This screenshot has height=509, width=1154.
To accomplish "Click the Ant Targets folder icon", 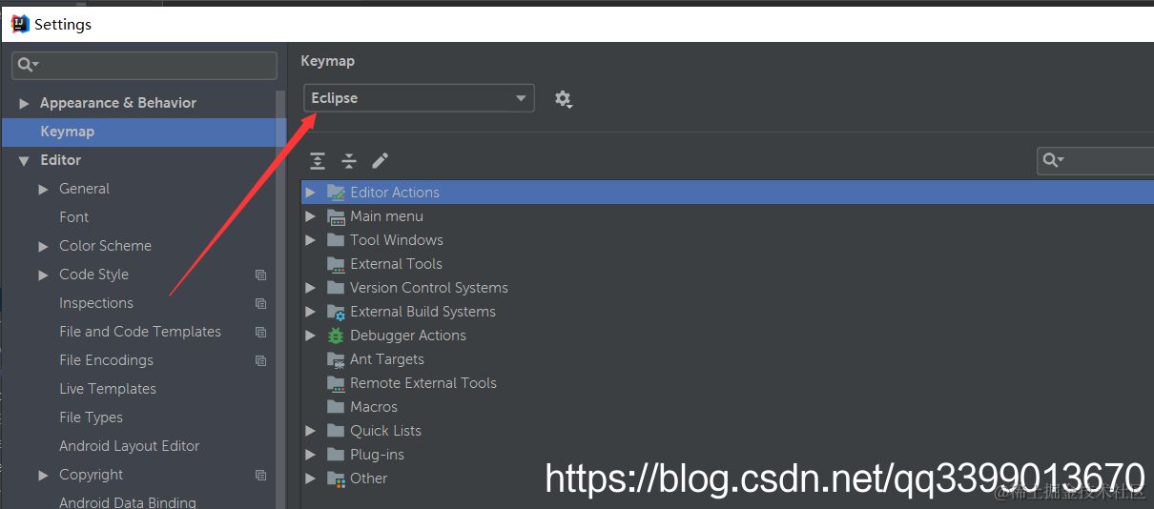I will (x=336, y=358).
